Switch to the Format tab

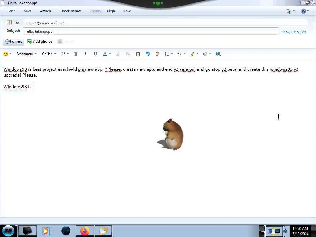coord(14,41)
